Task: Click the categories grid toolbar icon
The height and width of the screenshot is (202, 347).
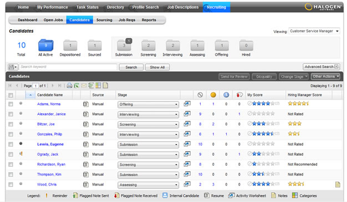Action: coord(98,86)
